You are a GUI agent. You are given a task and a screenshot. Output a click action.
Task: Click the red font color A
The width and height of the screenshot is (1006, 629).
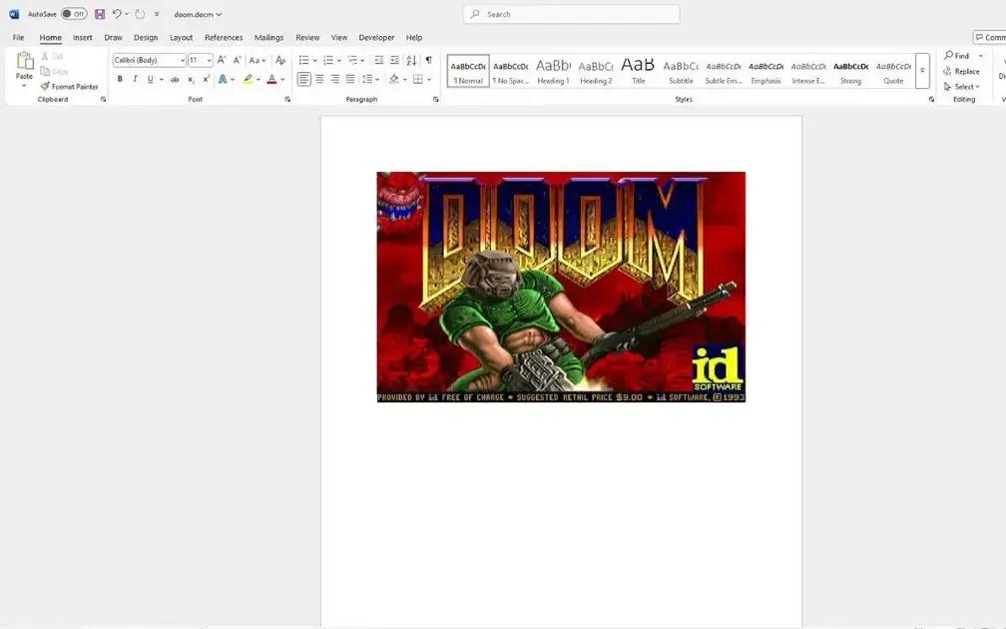271,80
